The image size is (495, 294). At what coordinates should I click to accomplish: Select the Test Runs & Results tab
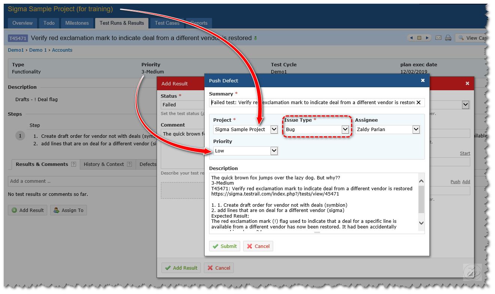(122, 23)
